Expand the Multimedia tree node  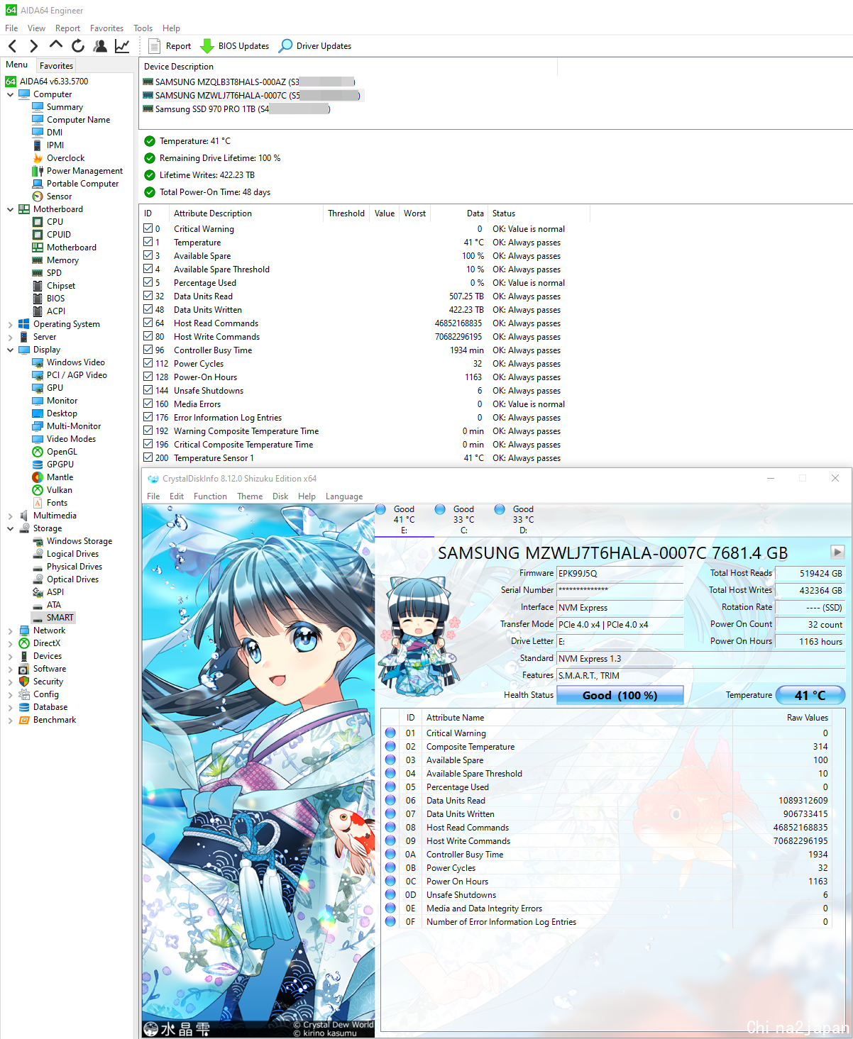tap(10, 516)
